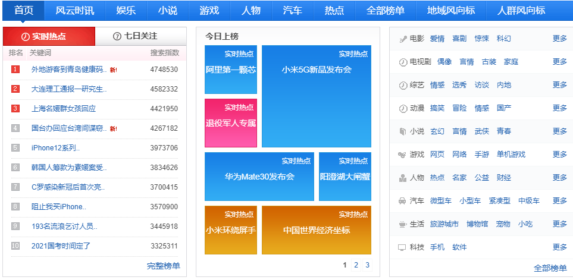Click the 新! marker next to 外地游客到青岛健康码
This screenshot has width=573, height=280.
(114, 70)
